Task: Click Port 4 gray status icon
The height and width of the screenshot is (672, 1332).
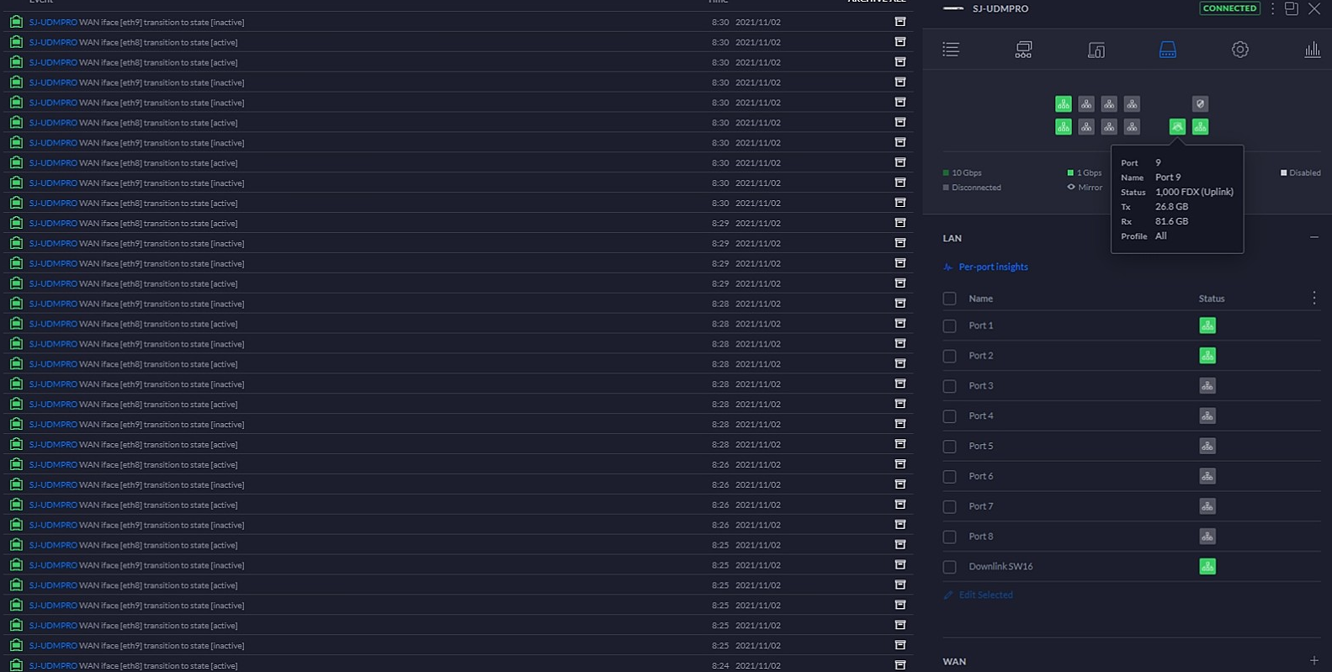Action: click(1207, 416)
